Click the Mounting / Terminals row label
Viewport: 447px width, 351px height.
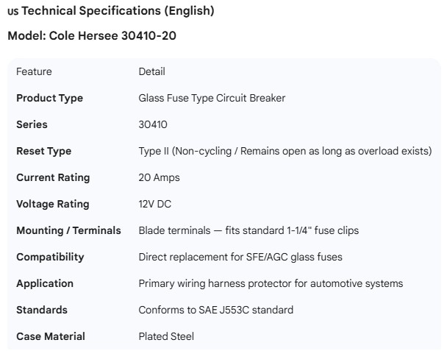click(68, 230)
